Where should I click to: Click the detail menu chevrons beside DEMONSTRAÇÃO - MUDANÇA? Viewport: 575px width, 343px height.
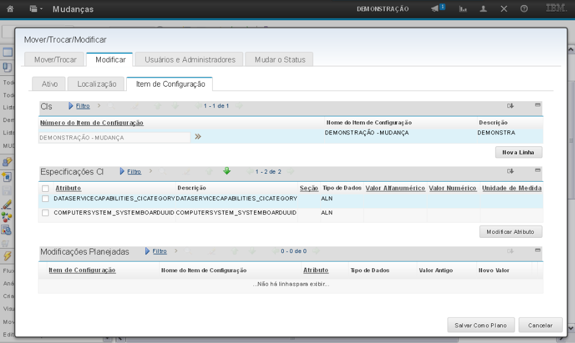[198, 137]
